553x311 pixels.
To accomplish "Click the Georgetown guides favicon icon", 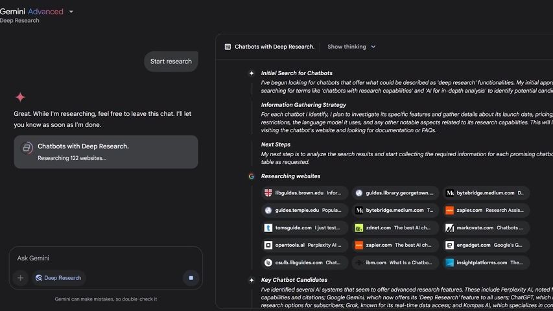I will (x=359, y=193).
